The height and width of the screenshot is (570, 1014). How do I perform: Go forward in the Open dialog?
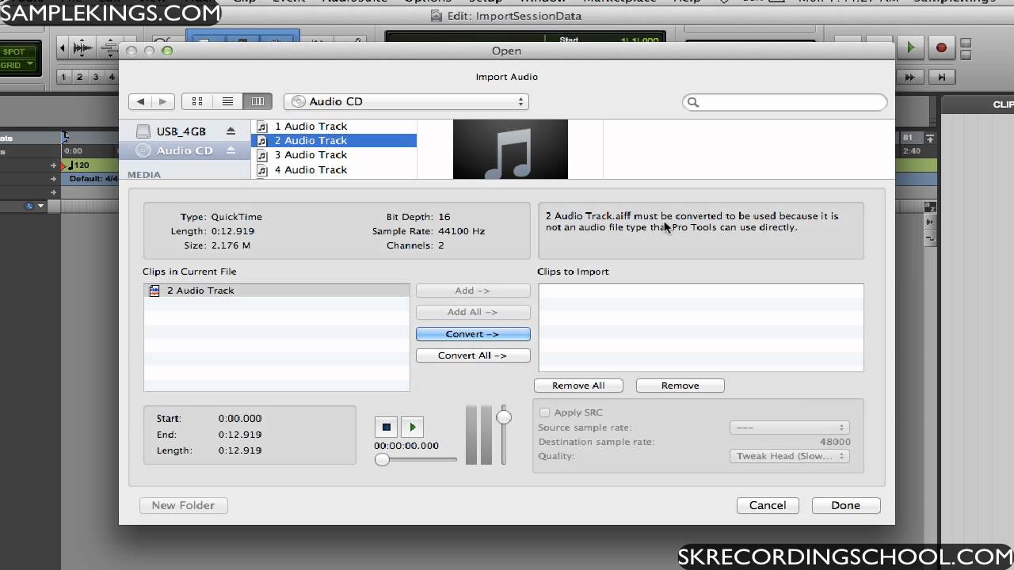[162, 101]
